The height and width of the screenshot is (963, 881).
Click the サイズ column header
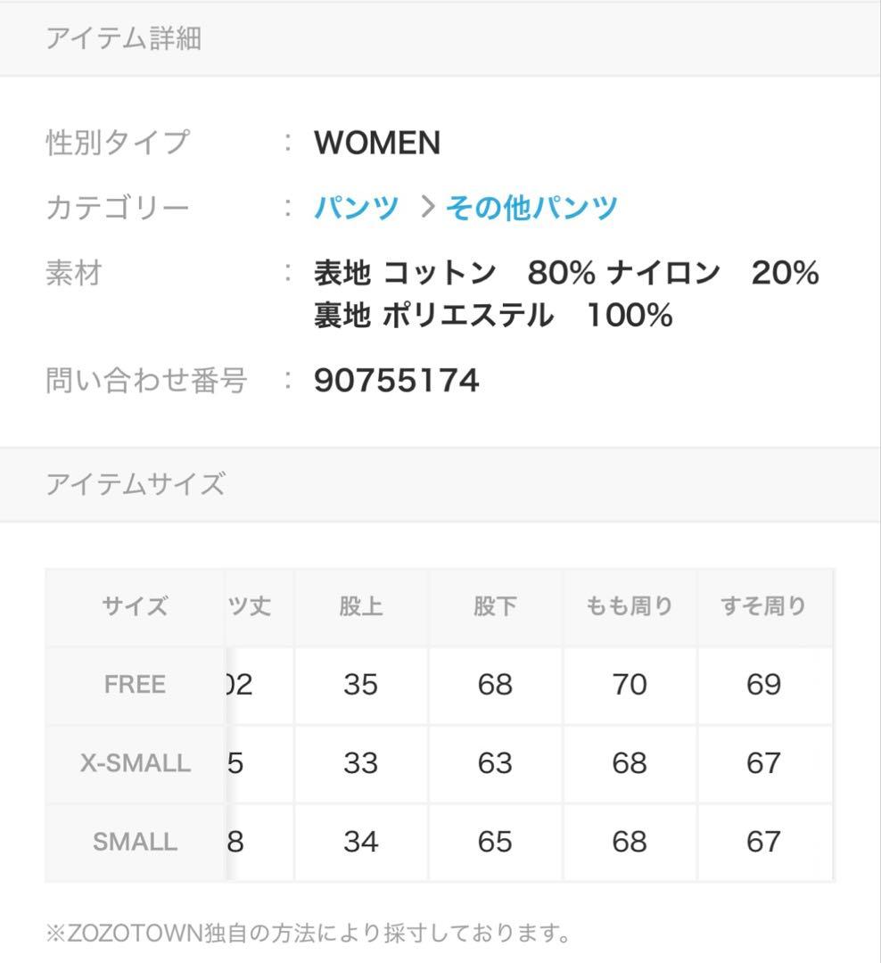[x=135, y=606]
